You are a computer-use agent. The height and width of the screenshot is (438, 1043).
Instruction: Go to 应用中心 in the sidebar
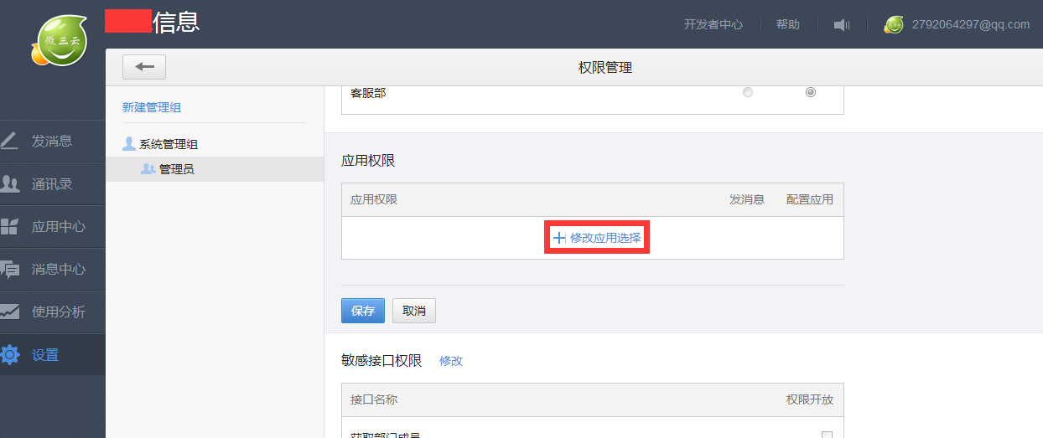tap(53, 227)
